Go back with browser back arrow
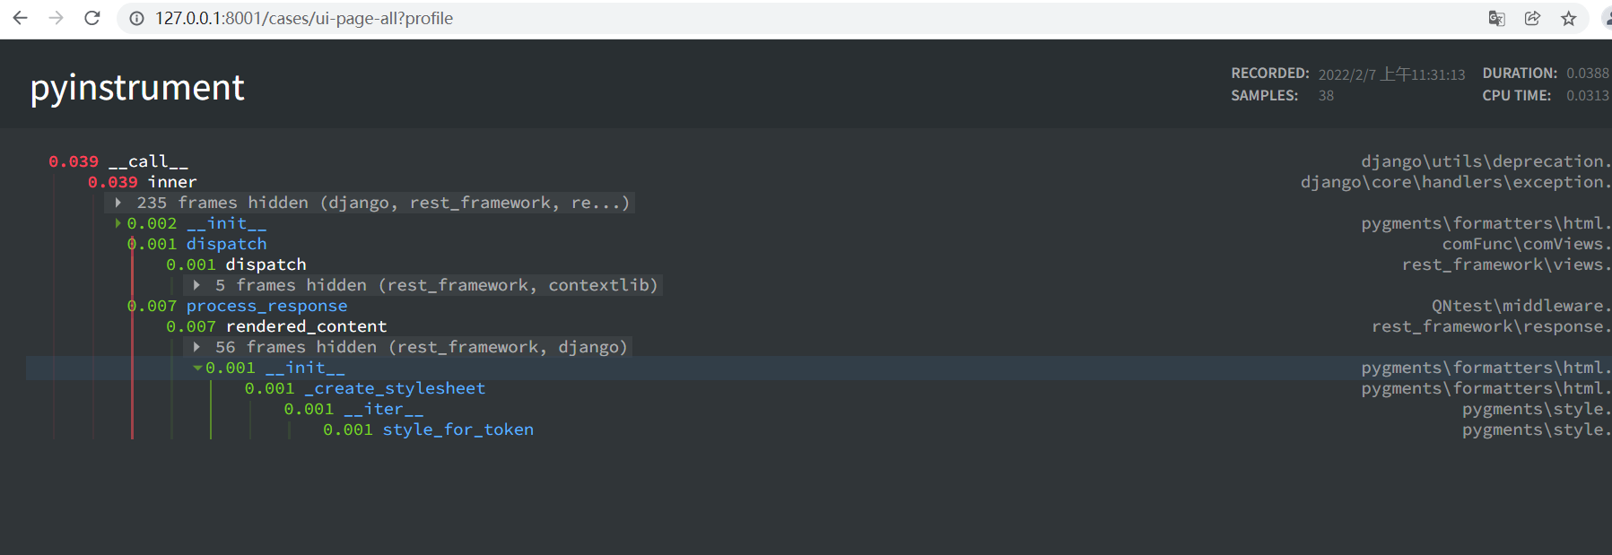The height and width of the screenshot is (555, 1612). tap(20, 18)
